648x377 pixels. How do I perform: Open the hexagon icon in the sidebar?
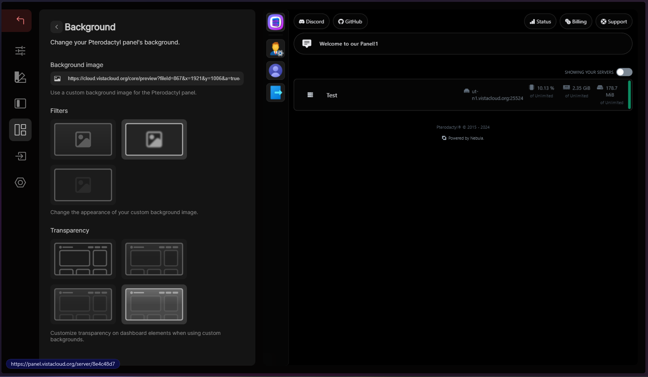tap(20, 182)
